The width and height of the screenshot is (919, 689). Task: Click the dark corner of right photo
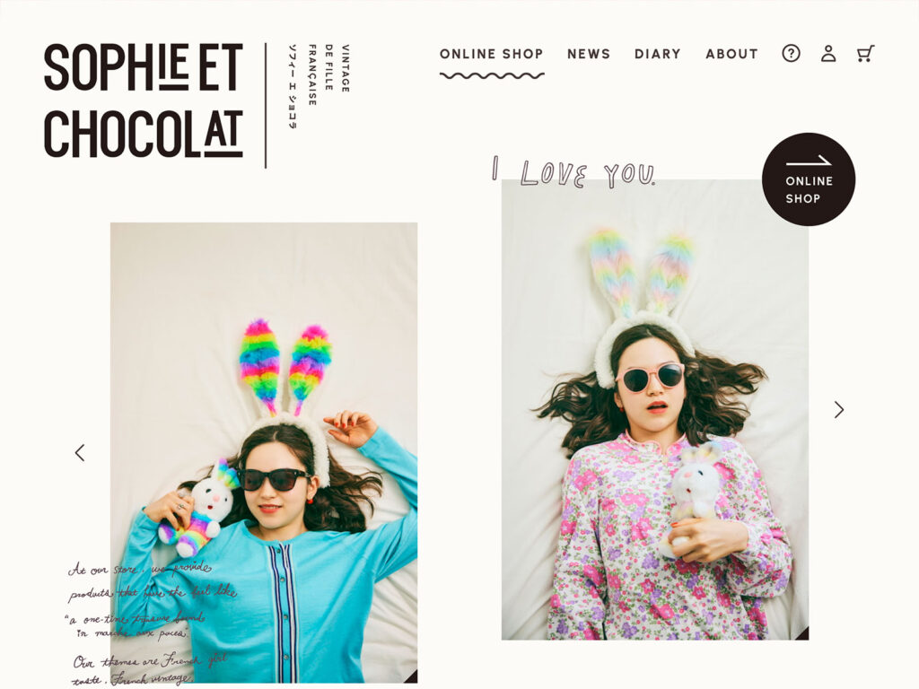802,633
